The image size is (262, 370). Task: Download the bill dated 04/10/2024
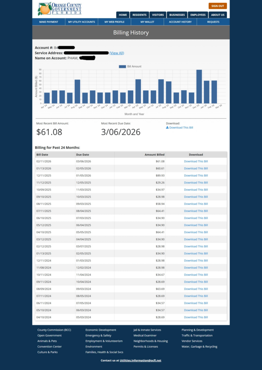[196, 317]
